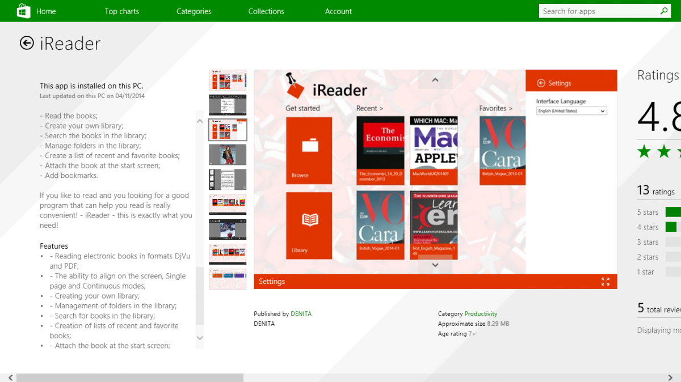Select the sixth screenshot thumbnail
This screenshot has width=681, height=382.
coord(228,205)
